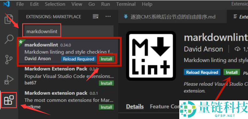The height and width of the screenshot is (119, 248).
Task: Switch to the Extension details editor tab
Action: [x=238, y=17]
